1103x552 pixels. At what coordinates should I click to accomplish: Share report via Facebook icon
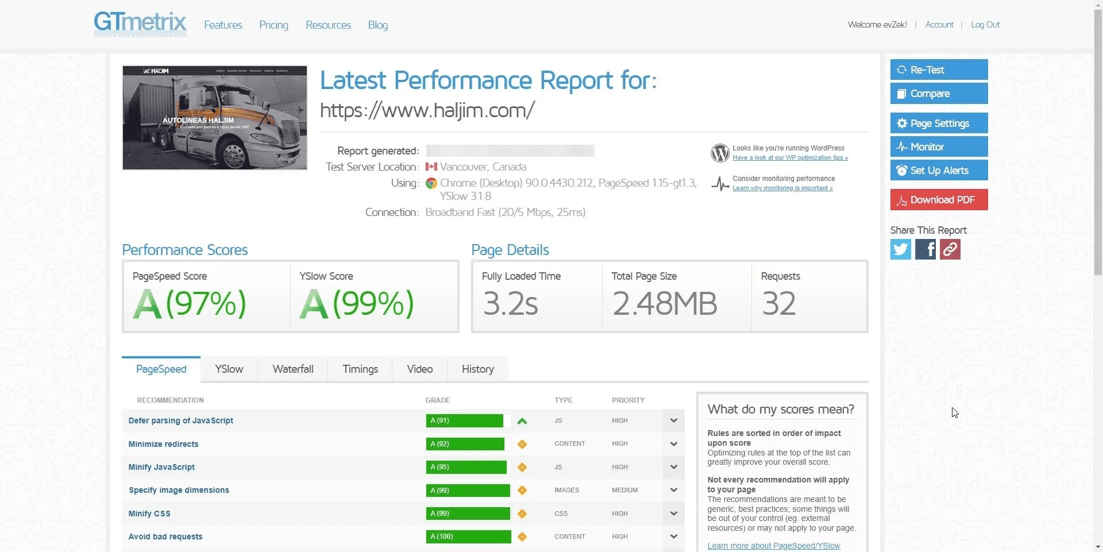click(925, 249)
